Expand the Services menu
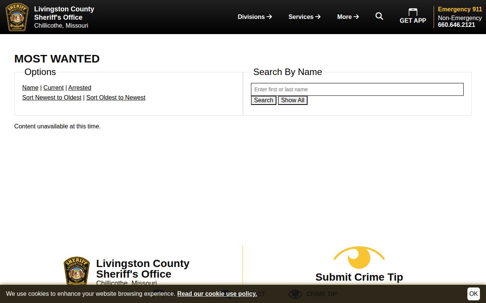The image size is (486, 303). pyautogui.click(x=305, y=17)
